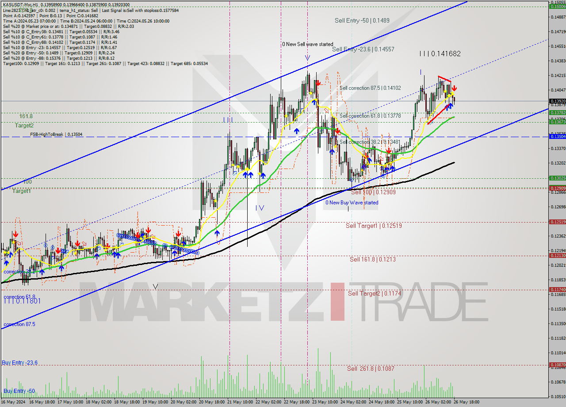Viewport: 566px width, 407px height.
Task: Click the red 0.11740 price tag
Action: (557, 289)
